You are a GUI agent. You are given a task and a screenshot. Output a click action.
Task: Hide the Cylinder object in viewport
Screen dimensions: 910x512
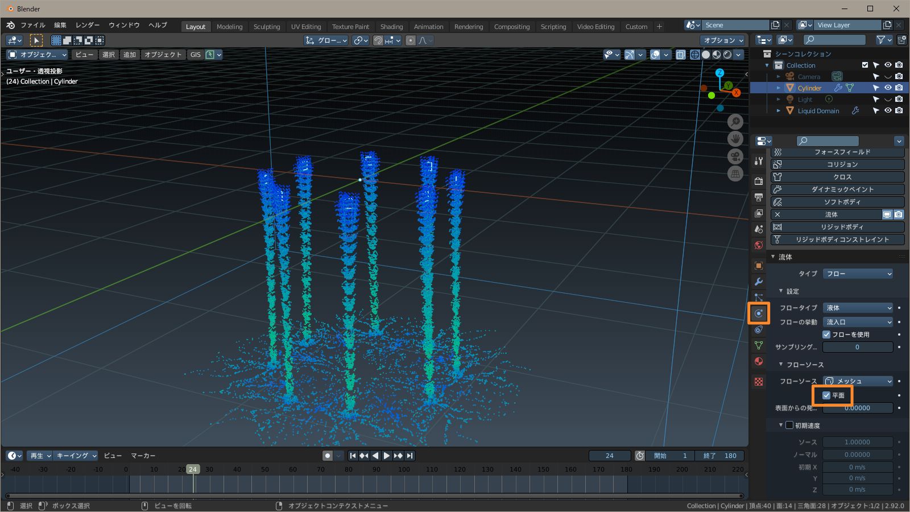pyautogui.click(x=888, y=88)
